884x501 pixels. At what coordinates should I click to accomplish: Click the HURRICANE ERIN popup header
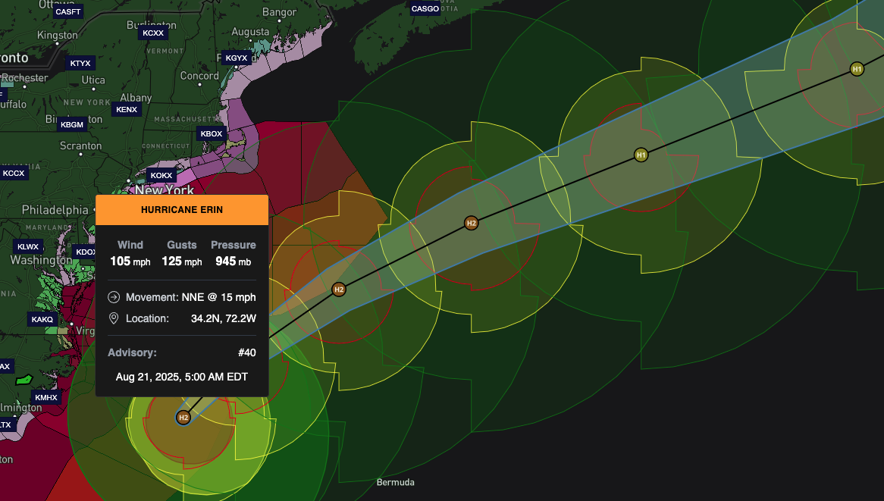[x=182, y=210]
